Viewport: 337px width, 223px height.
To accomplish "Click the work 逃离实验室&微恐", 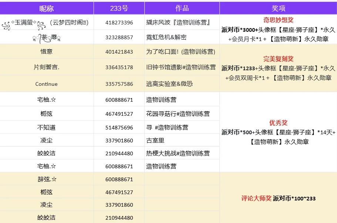I will click(x=169, y=84).
